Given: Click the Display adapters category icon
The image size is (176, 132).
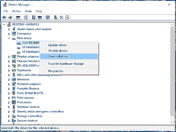Looking at the screenshot, I should coord(14,56).
